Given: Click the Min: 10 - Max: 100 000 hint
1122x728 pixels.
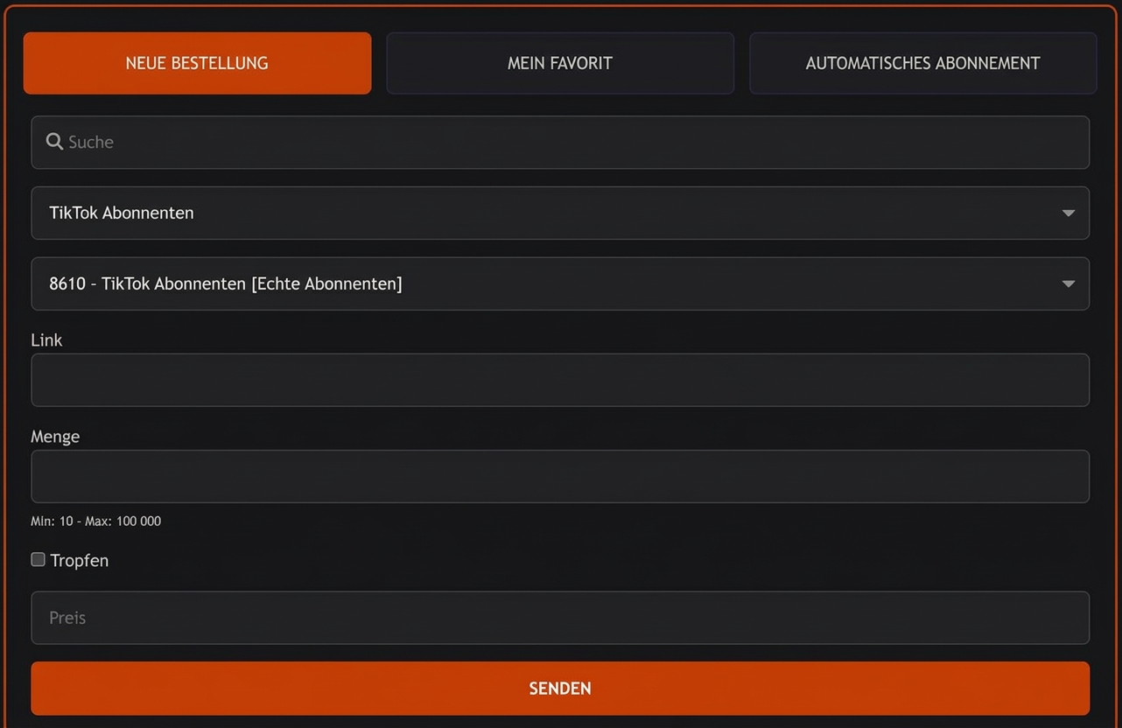Looking at the screenshot, I should (x=96, y=521).
